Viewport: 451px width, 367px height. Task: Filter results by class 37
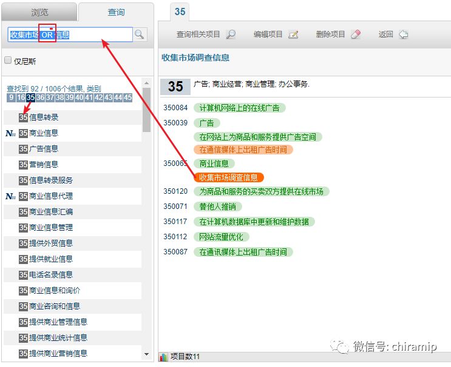(x=50, y=98)
